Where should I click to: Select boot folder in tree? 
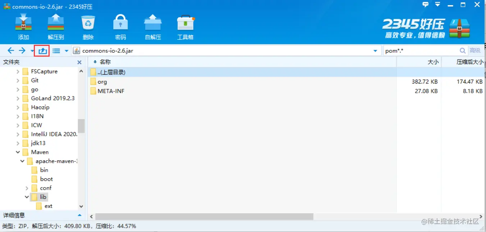coord(46,179)
